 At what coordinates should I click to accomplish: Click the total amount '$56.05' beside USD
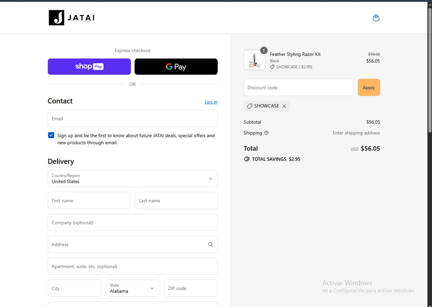pos(370,148)
